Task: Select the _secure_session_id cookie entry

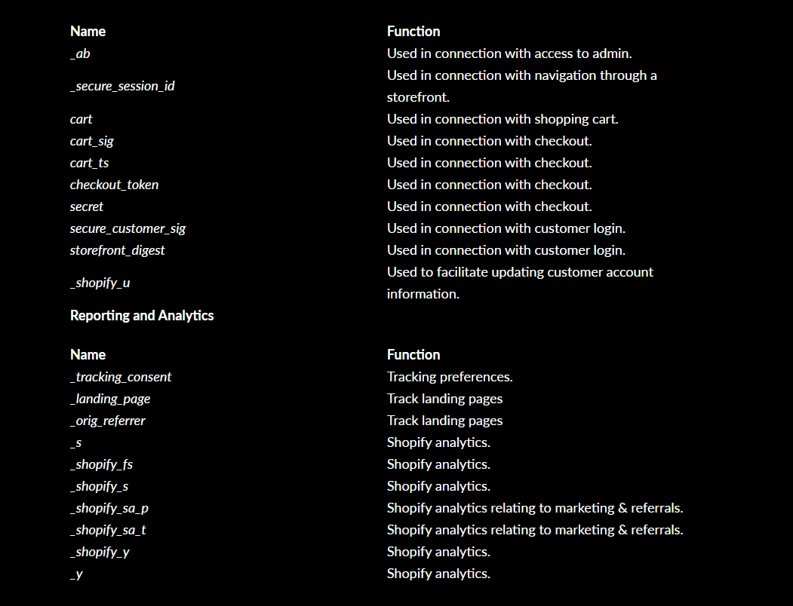Action: 122,86
